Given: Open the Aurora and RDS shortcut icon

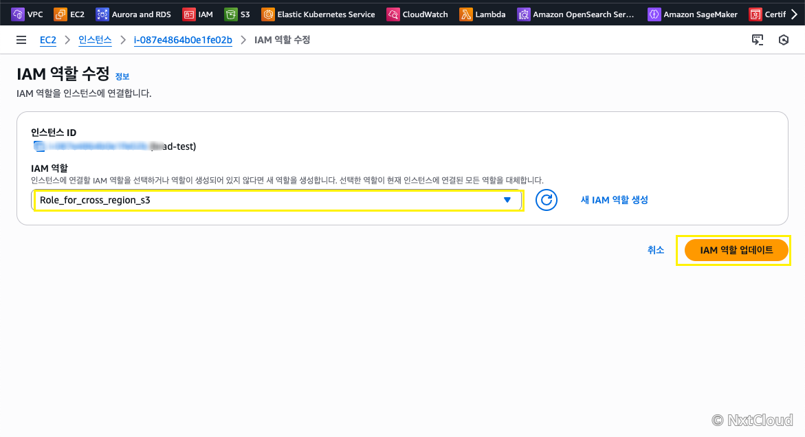Looking at the screenshot, I should (102, 14).
